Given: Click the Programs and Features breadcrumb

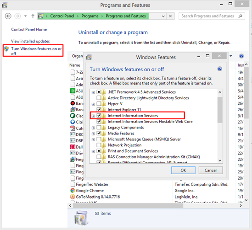Looking at the screenshot, I should tap(126, 16).
